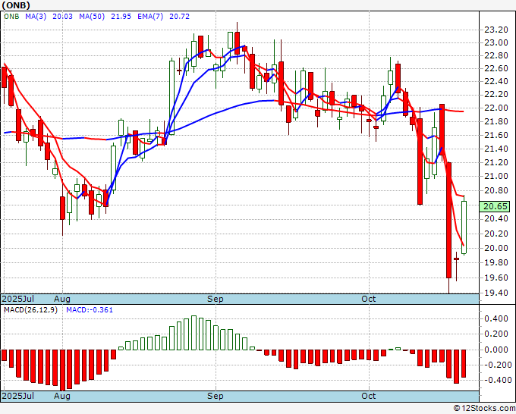Image resolution: width=516 pixels, height=414 pixels.
Task: Click the 0.400 MACD axis label
Action: [496, 318]
